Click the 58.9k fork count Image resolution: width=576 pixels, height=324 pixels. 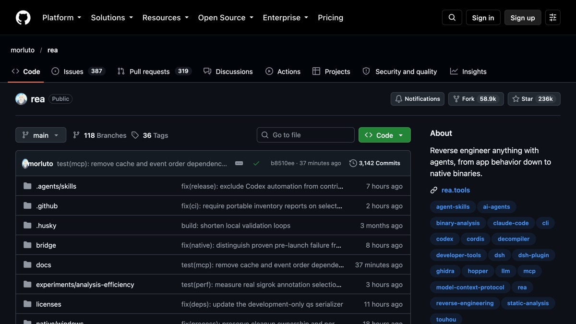pos(488,99)
